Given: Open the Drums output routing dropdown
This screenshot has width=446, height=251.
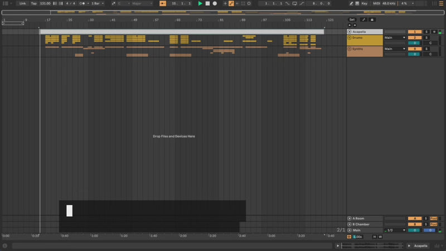Looking at the screenshot, I should [395, 38].
